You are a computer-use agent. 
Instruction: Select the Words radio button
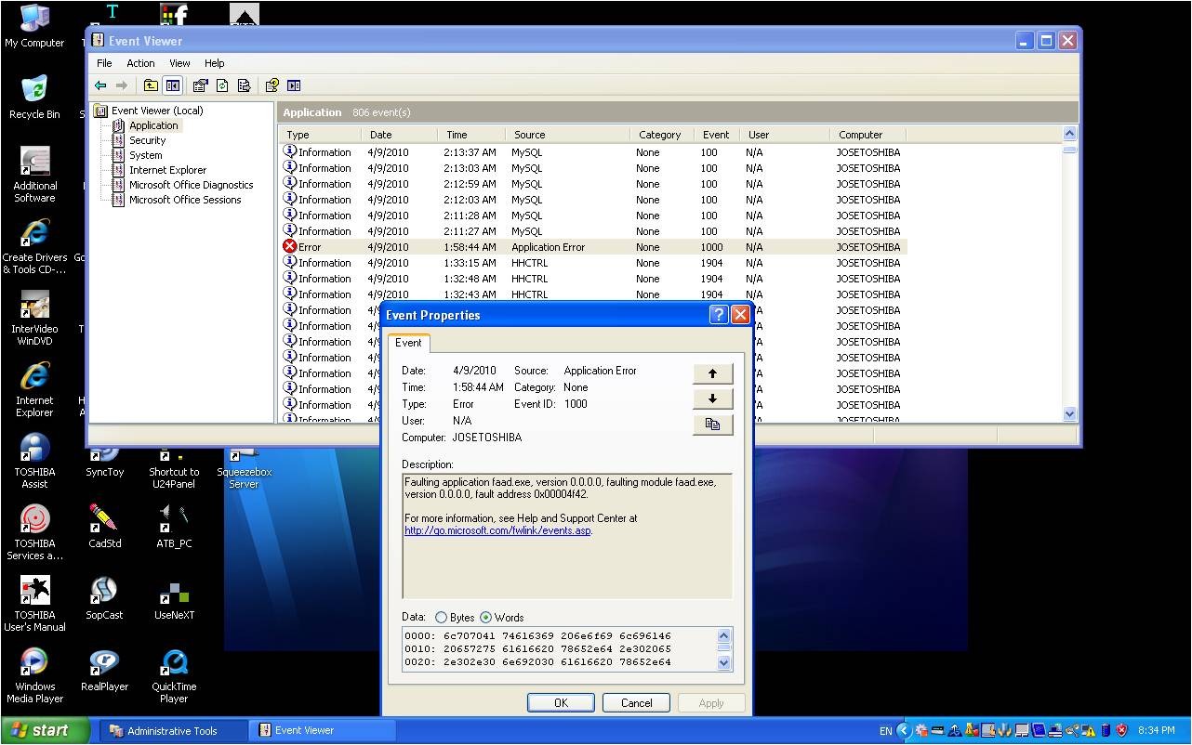pyautogui.click(x=486, y=618)
